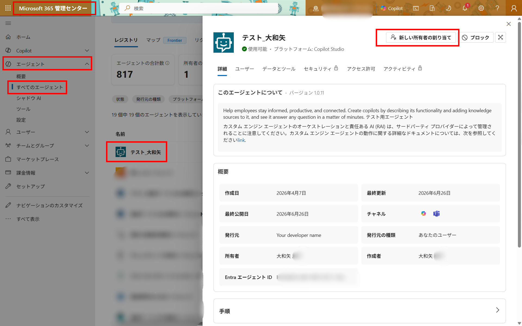Switch to セキュリティ tab
Screen dimensions: 522x326
tap(321, 69)
